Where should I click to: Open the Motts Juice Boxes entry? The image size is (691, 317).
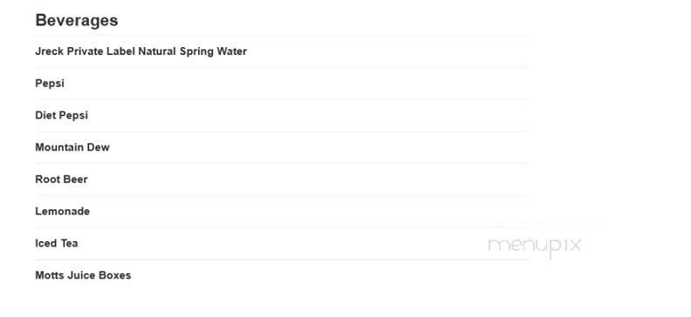pos(83,276)
